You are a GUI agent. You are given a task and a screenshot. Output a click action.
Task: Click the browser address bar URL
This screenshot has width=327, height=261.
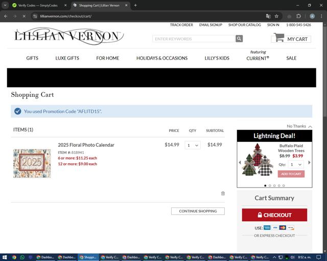[x=66, y=16]
